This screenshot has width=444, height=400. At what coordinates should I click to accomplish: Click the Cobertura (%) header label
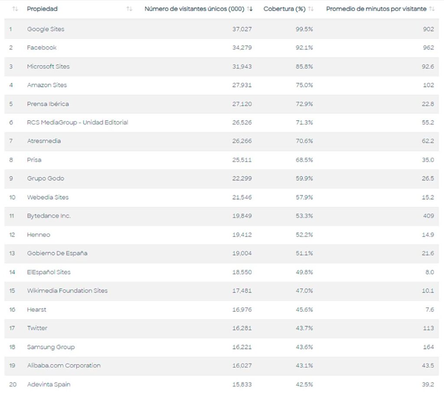[284, 9]
